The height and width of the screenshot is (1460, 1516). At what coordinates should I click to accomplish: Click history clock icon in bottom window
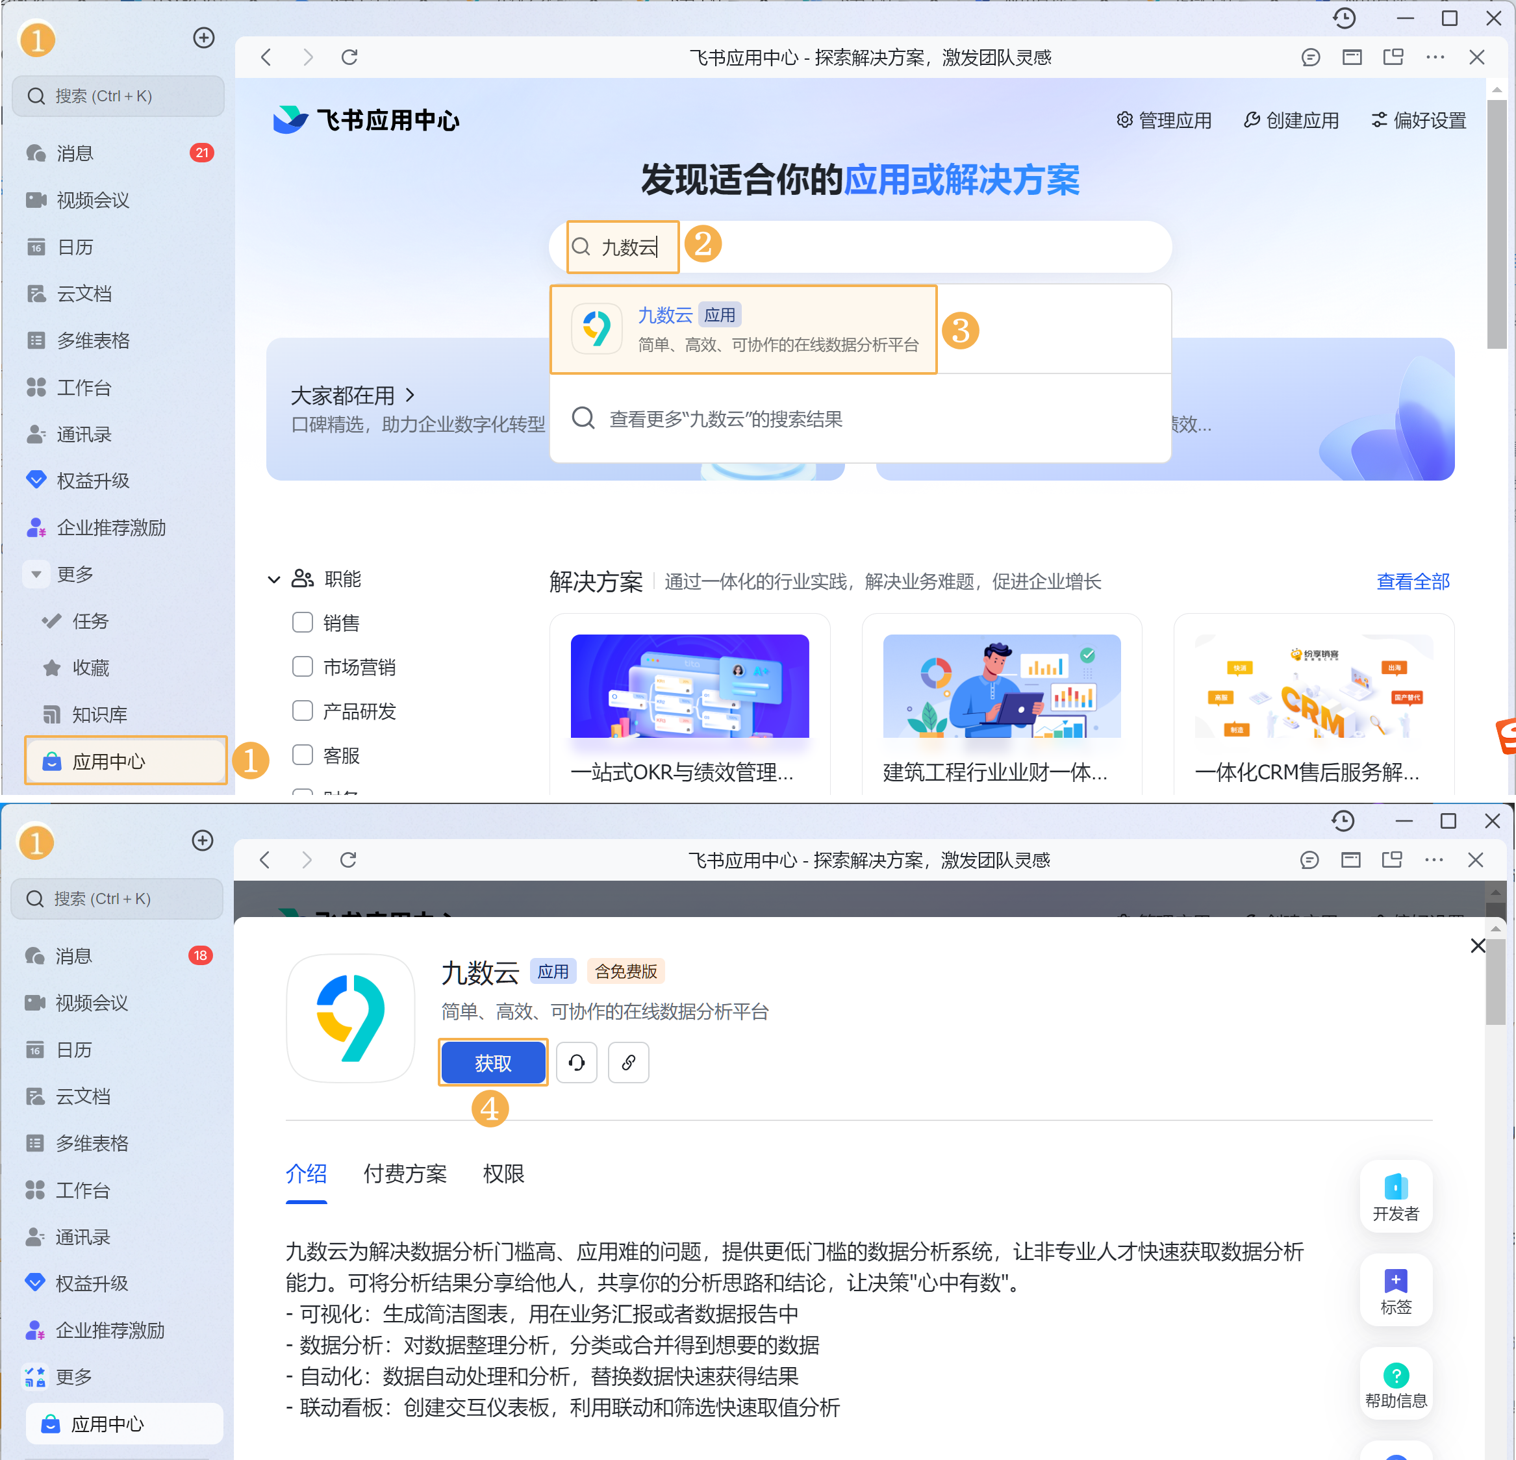[1343, 820]
